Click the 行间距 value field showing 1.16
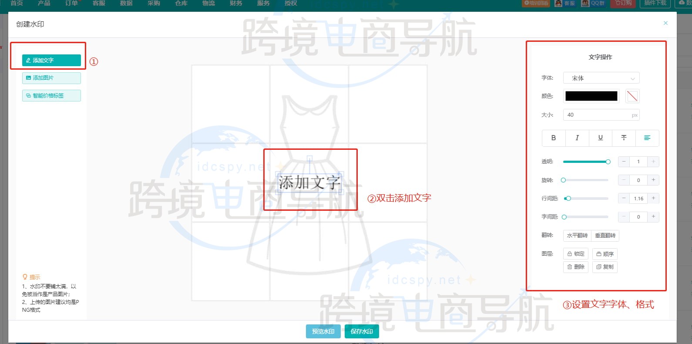The height and width of the screenshot is (344, 692). point(638,198)
